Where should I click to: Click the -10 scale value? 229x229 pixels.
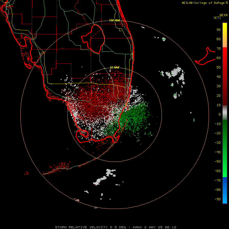click(218, 124)
